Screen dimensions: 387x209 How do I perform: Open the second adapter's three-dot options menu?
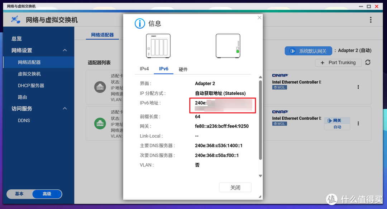[x=358, y=123]
